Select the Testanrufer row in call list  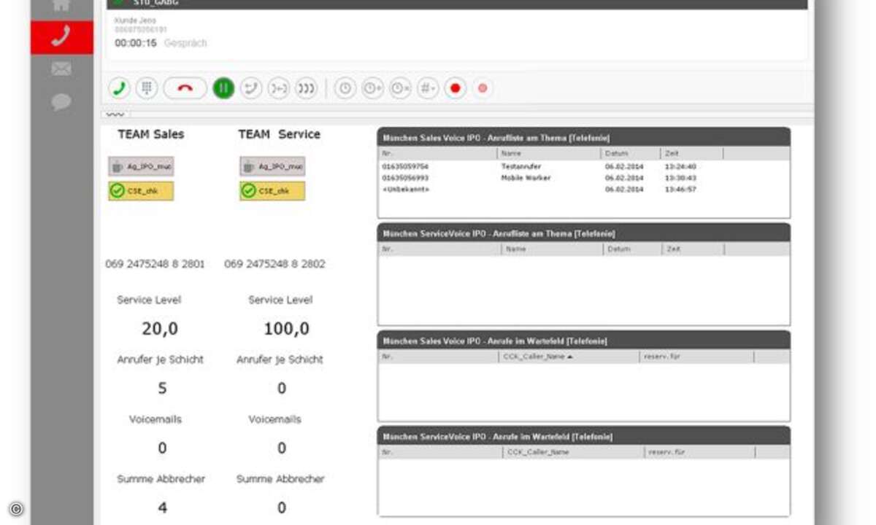[520, 166]
